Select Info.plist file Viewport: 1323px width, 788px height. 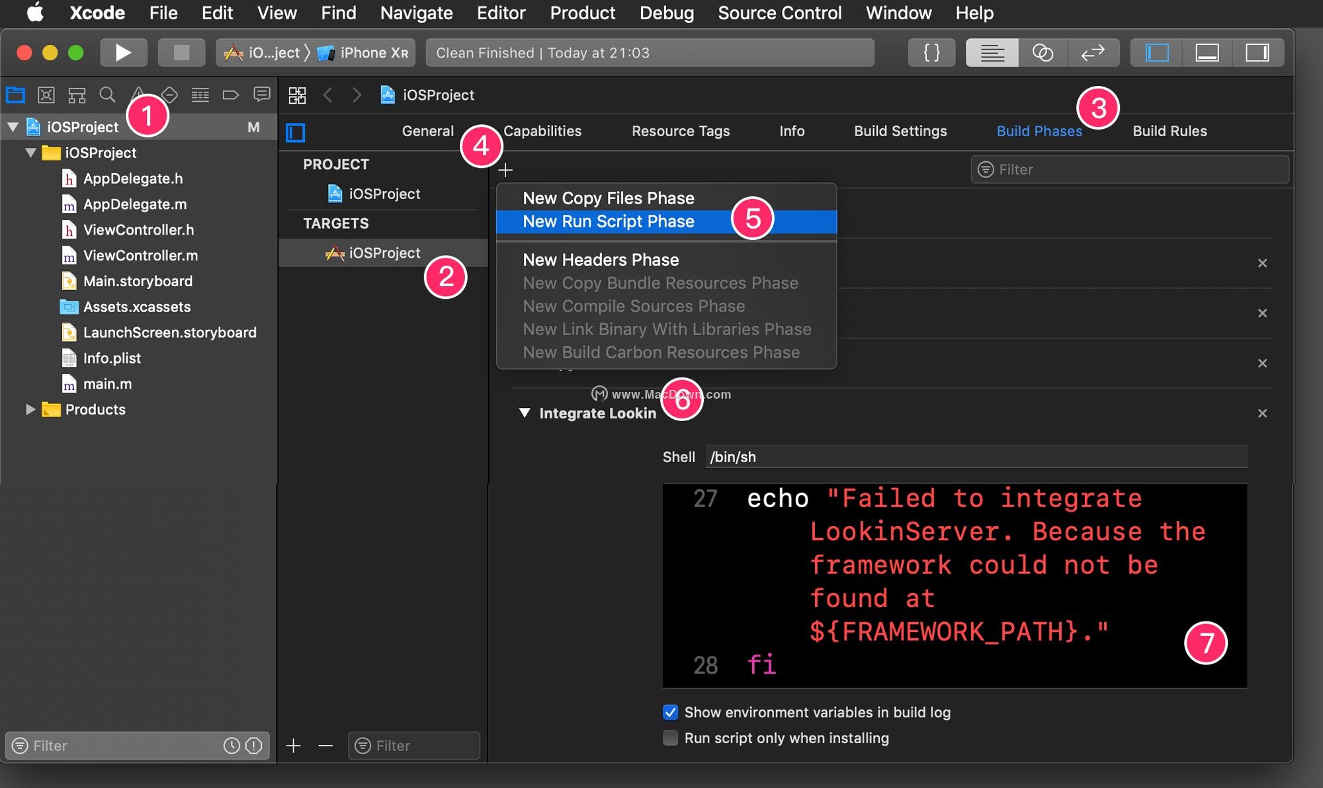point(112,358)
